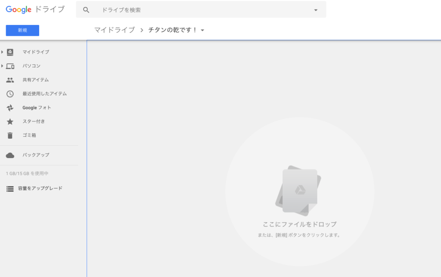The height and width of the screenshot is (277, 441).
Task: Click the Google Photos pinwheel icon
Action: tap(10, 108)
